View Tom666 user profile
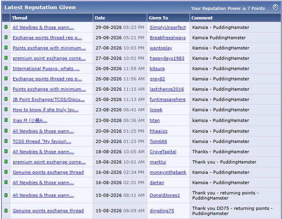282x219 pixels. click(158, 141)
